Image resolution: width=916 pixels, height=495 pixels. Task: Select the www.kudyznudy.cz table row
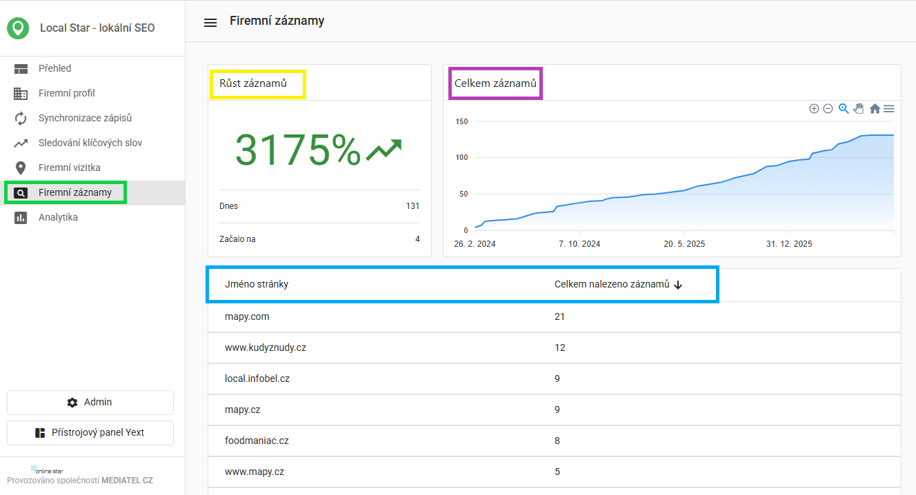(555, 348)
